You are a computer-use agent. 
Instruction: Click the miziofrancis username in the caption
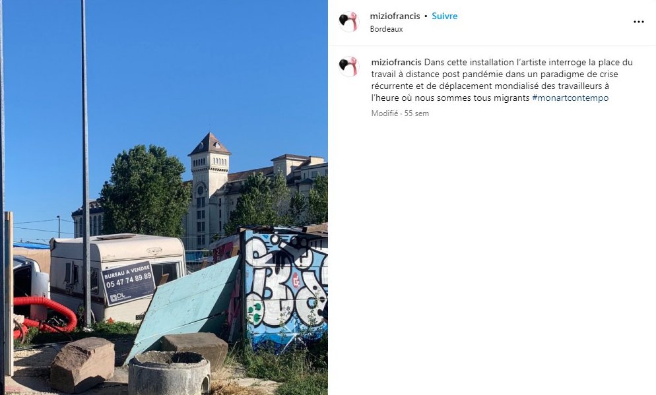coord(396,62)
